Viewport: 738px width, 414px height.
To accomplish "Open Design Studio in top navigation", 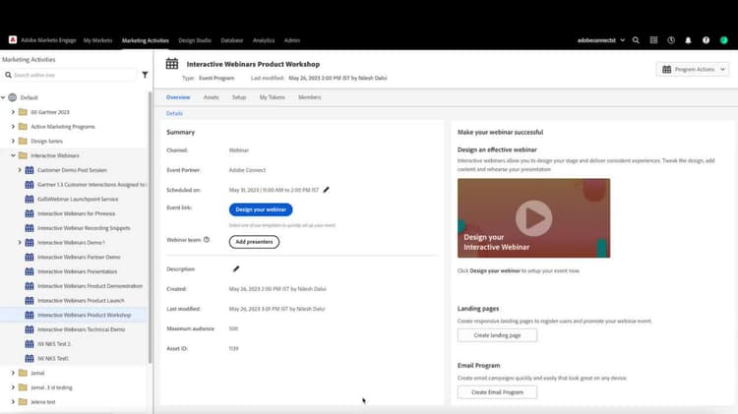I will click(195, 40).
